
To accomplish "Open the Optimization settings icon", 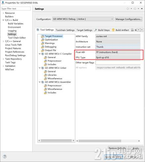I will [x=43, y=40].
